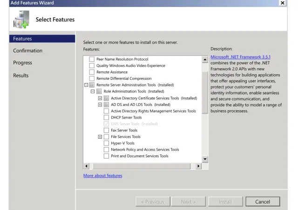Viewport: 298px width, 210px height.
Task: Open the More about features link
Action: click(102, 175)
